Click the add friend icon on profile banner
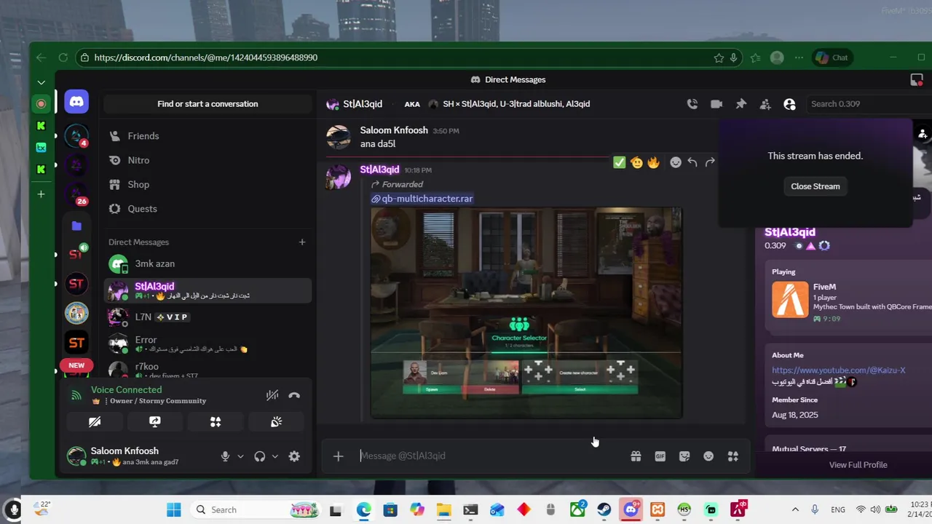 tap(923, 134)
